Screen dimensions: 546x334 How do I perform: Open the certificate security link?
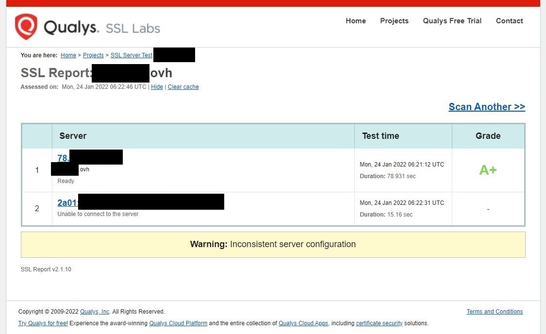click(379, 323)
